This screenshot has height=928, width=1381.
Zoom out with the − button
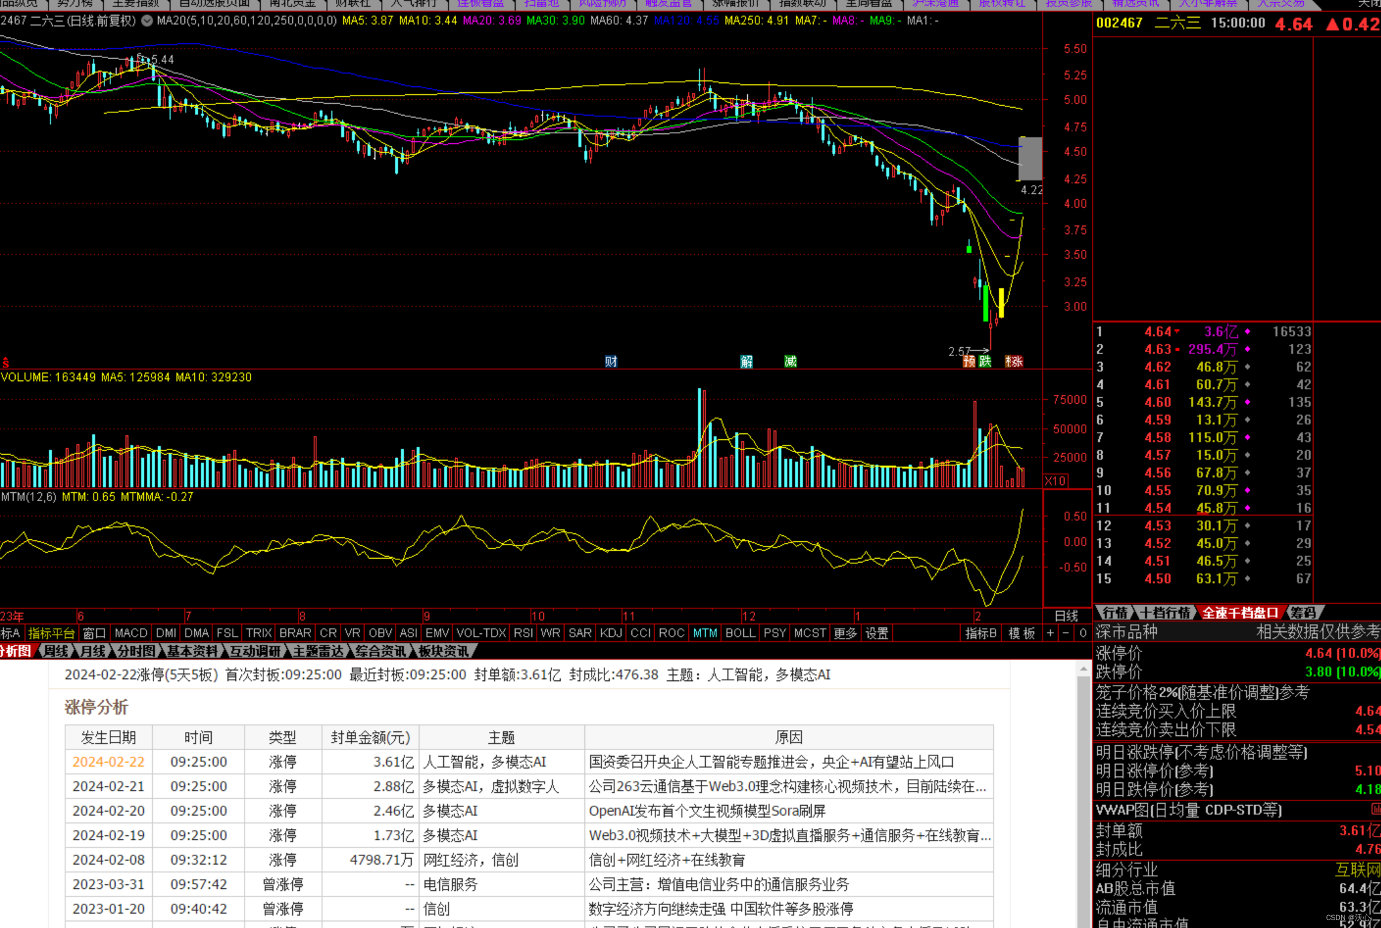point(1066,633)
